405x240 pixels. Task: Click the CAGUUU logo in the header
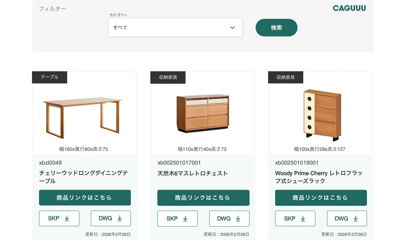pyautogui.click(x=349, y=8)
